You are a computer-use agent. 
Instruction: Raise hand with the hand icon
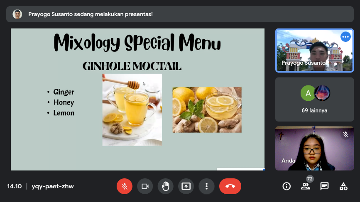[x=165, y=186]
